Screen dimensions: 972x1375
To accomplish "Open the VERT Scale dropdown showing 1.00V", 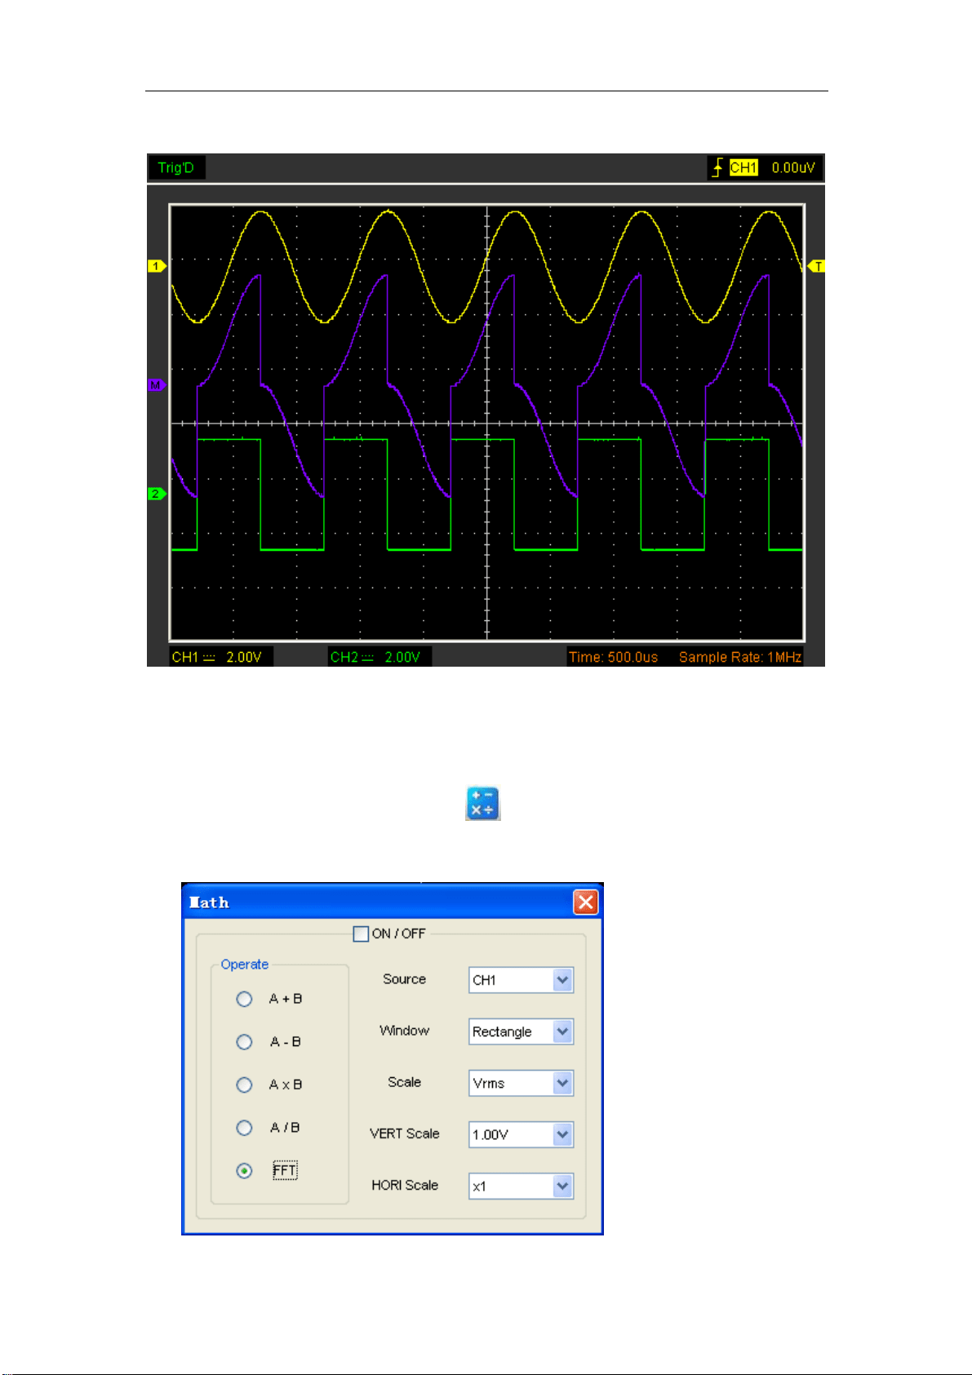I will (x=522, y=1134).
